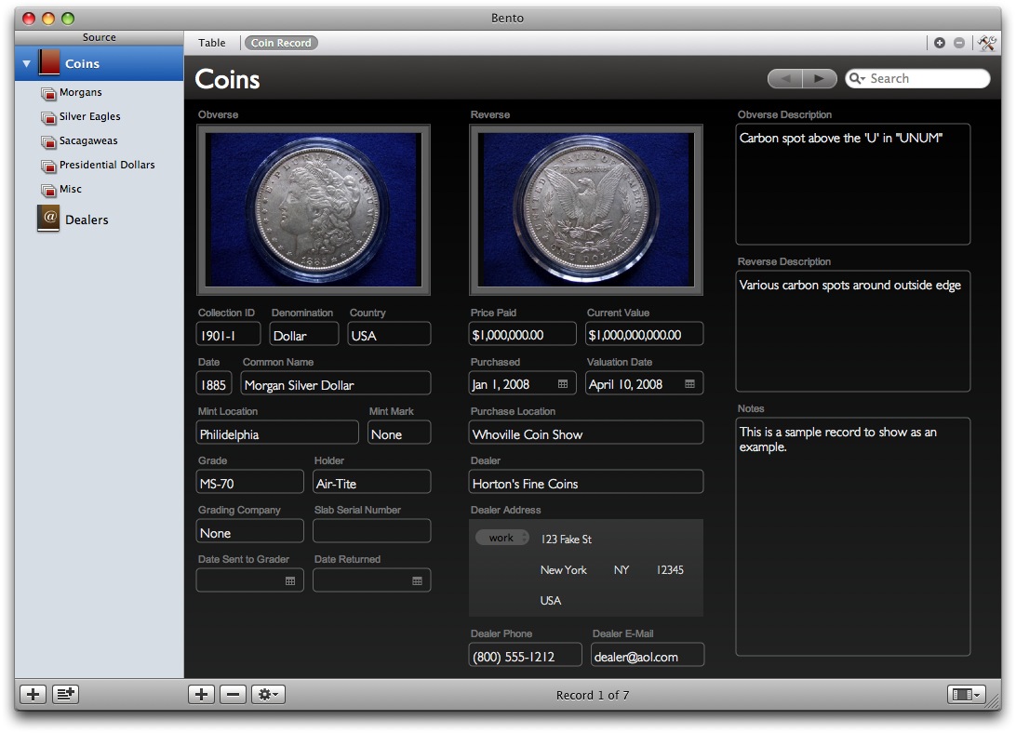This screenshot has height=733, width=1016.
Task: Click the Reverse Description text box
Action: (852, 331)
